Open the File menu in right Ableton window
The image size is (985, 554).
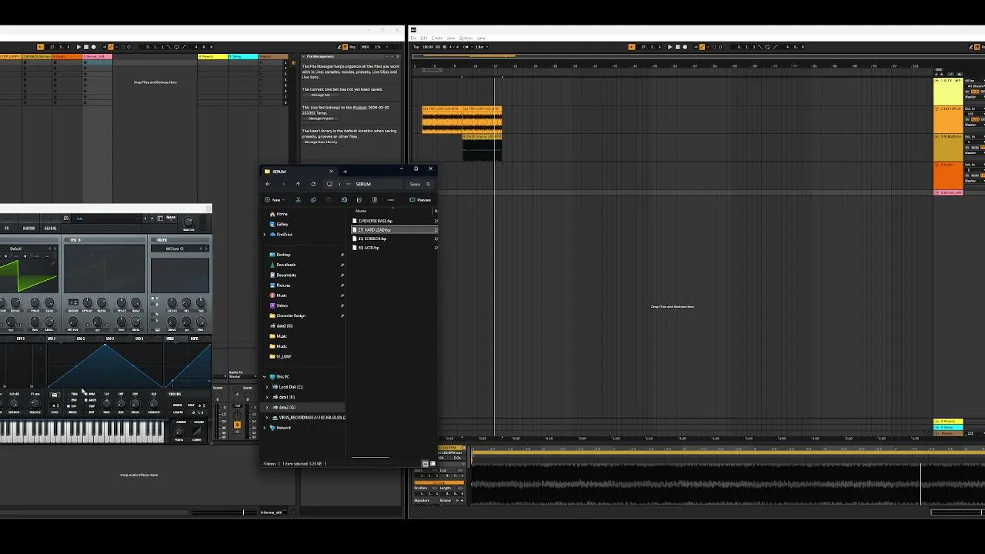[x=413, y=38]
